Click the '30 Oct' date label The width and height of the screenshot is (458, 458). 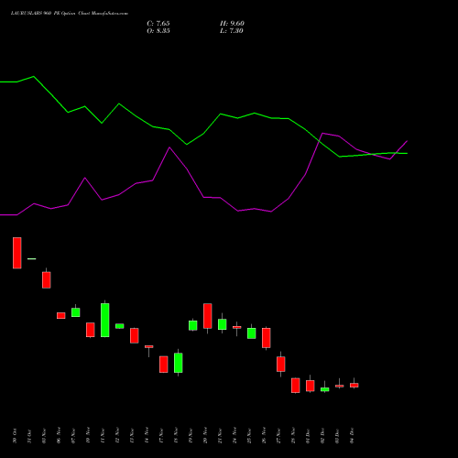coord(15,436)
